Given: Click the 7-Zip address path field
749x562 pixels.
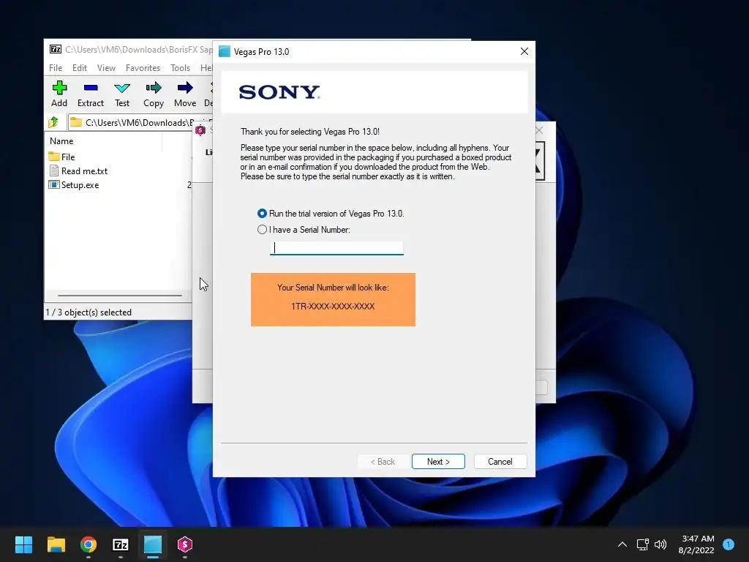Looking at the screenshot, I should coord(140,122).
